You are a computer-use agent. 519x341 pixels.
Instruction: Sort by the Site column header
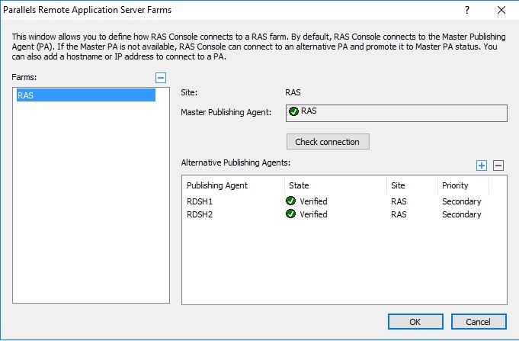point(412,185)
